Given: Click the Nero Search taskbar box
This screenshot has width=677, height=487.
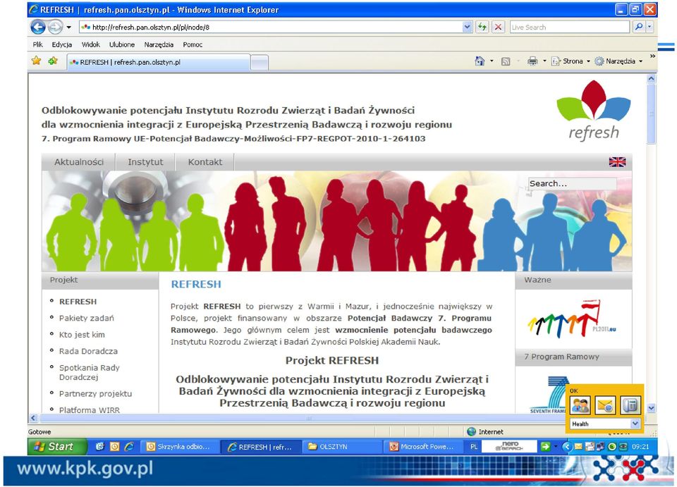Looking at the screenshot, I should coord(509,446).
